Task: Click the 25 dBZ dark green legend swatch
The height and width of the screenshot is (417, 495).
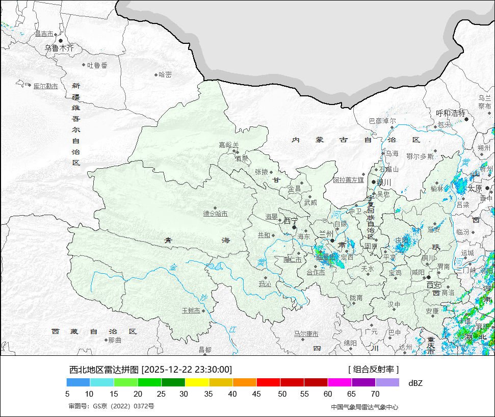Action: [173, 383]
